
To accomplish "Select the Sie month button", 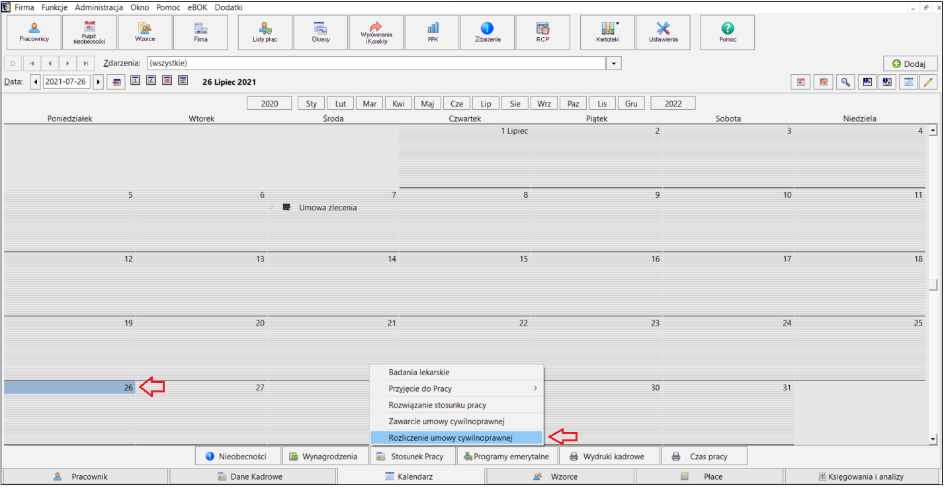I will (x=515, y=104).
